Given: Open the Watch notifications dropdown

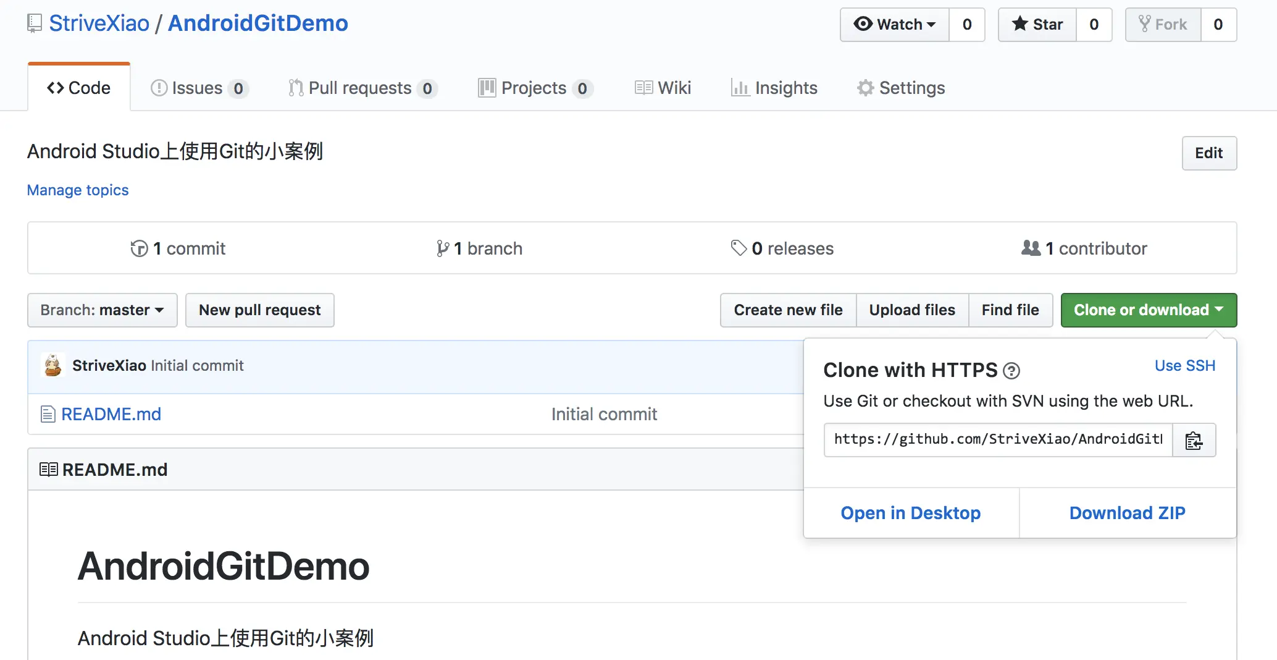Looking at the screenshot, I should [x=895, y=25].
